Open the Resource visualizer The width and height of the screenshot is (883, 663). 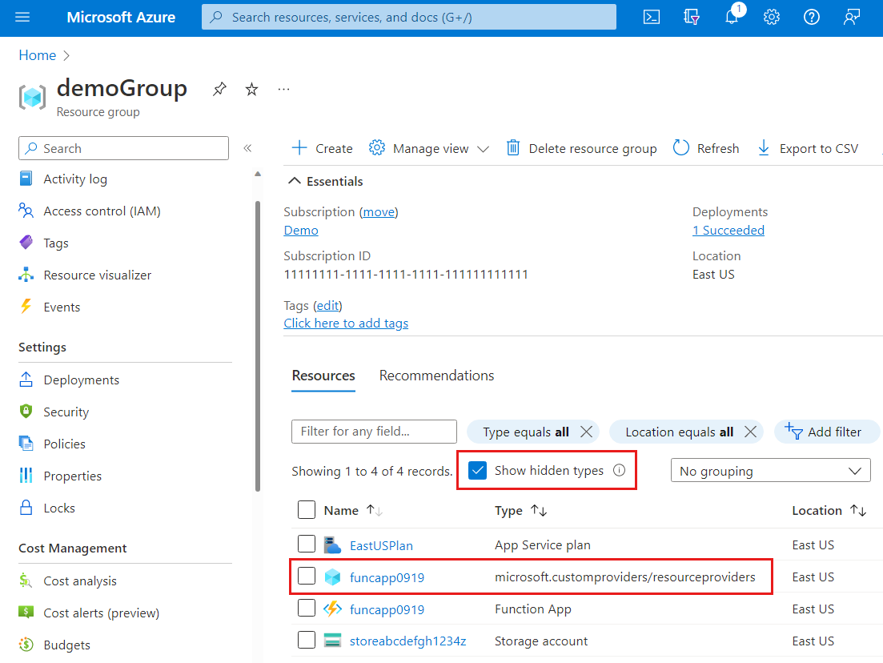coord(98,275)
